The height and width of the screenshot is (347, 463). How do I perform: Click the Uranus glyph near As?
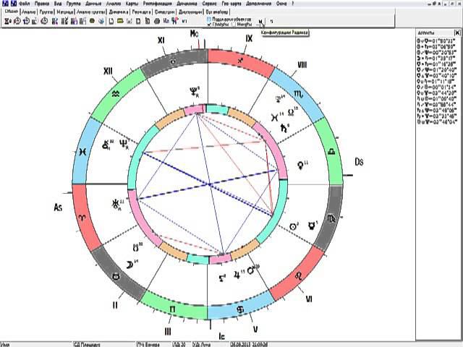pyautogui.click(x=116, y=204)
